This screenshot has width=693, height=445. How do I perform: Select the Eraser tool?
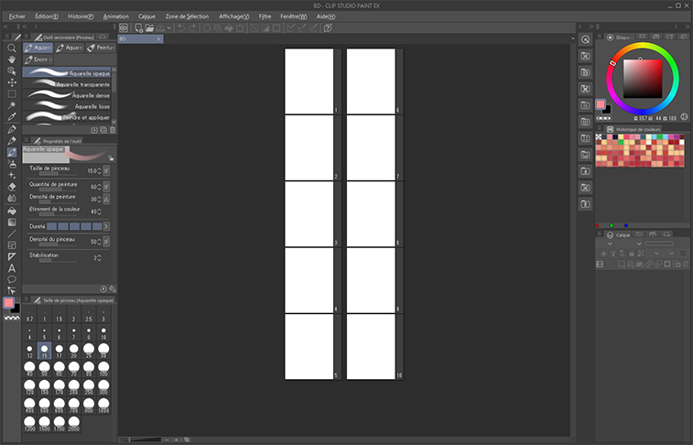pyautogui.click(x=11, y=187)
